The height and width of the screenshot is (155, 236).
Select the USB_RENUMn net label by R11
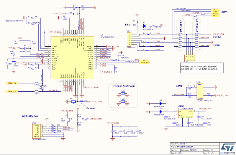coord(96,119)
